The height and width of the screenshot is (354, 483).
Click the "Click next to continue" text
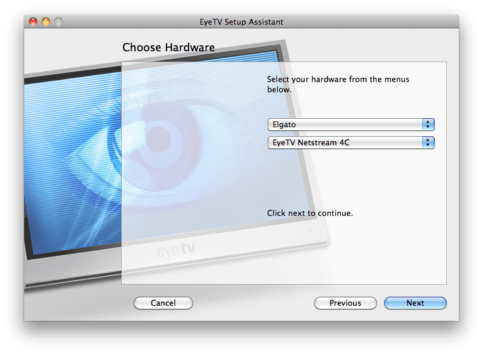(309, 213)
